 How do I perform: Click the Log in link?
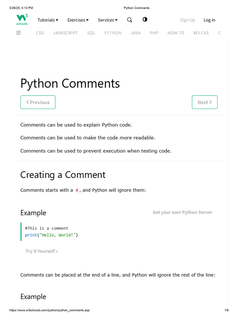coord(209,20)
